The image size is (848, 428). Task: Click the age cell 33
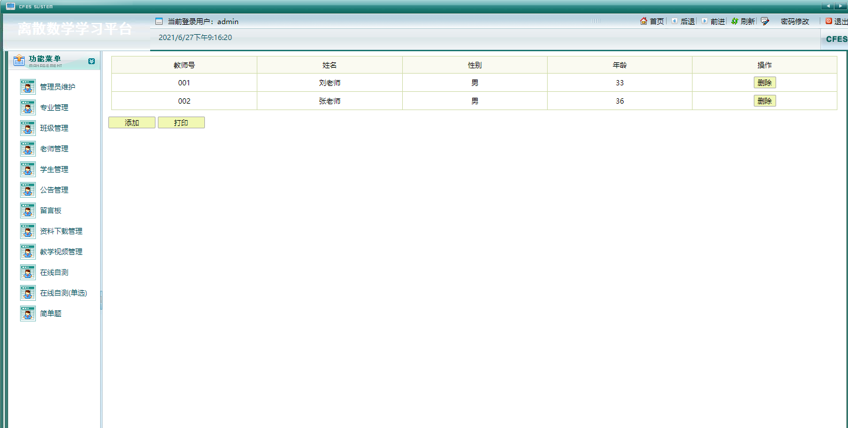coord(620,83)
